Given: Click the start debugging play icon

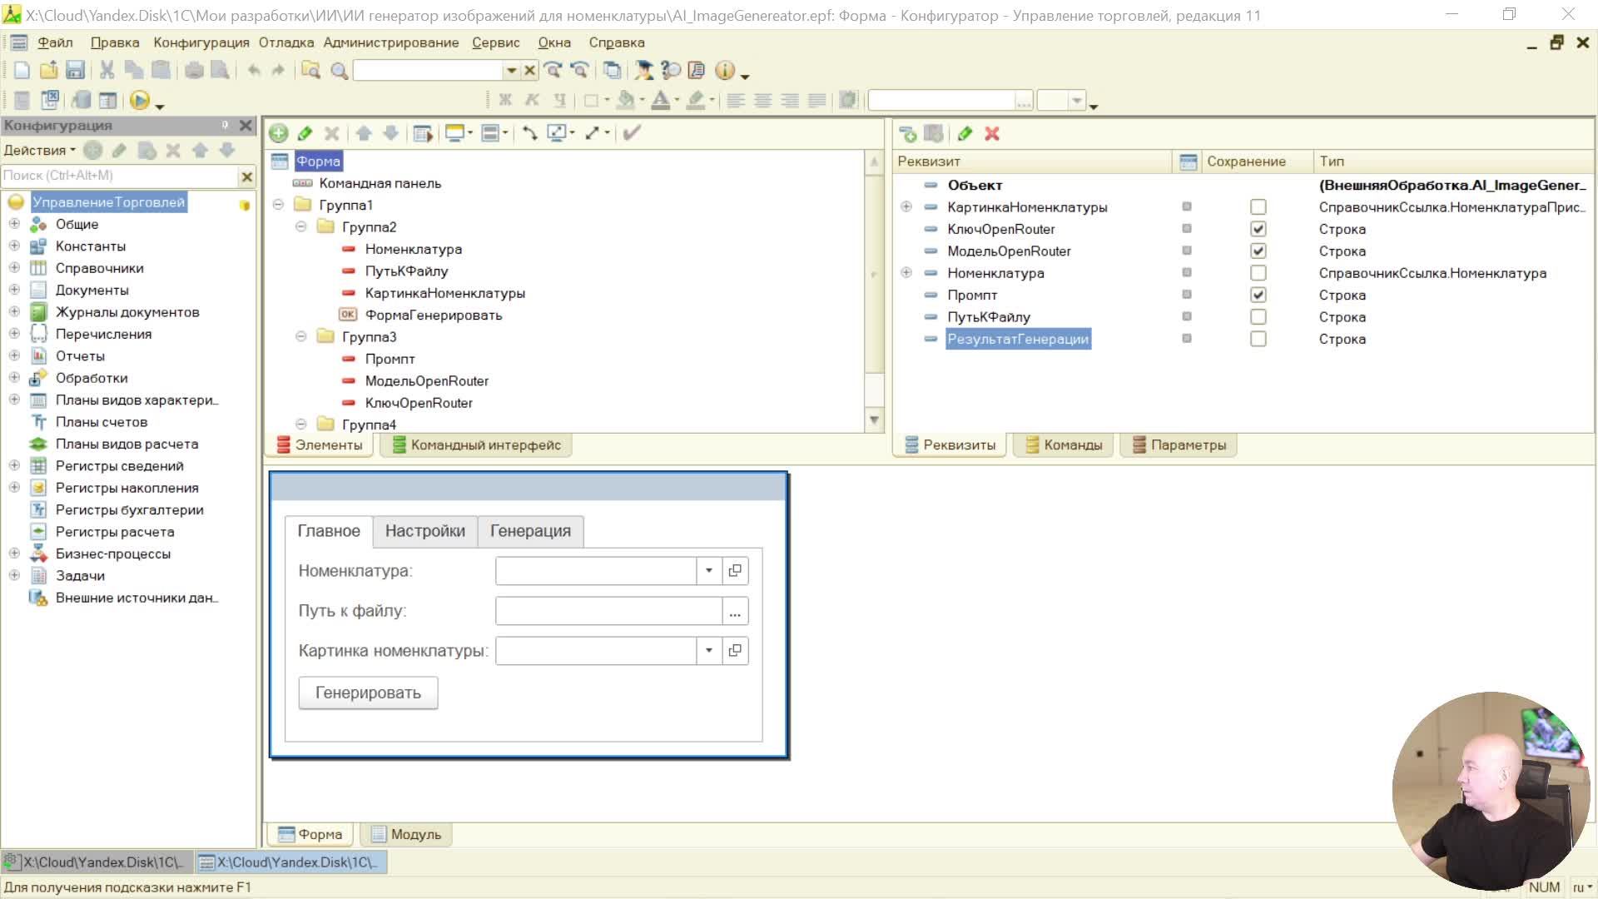Looking at the screenshot, I should [x=139, y=101].
